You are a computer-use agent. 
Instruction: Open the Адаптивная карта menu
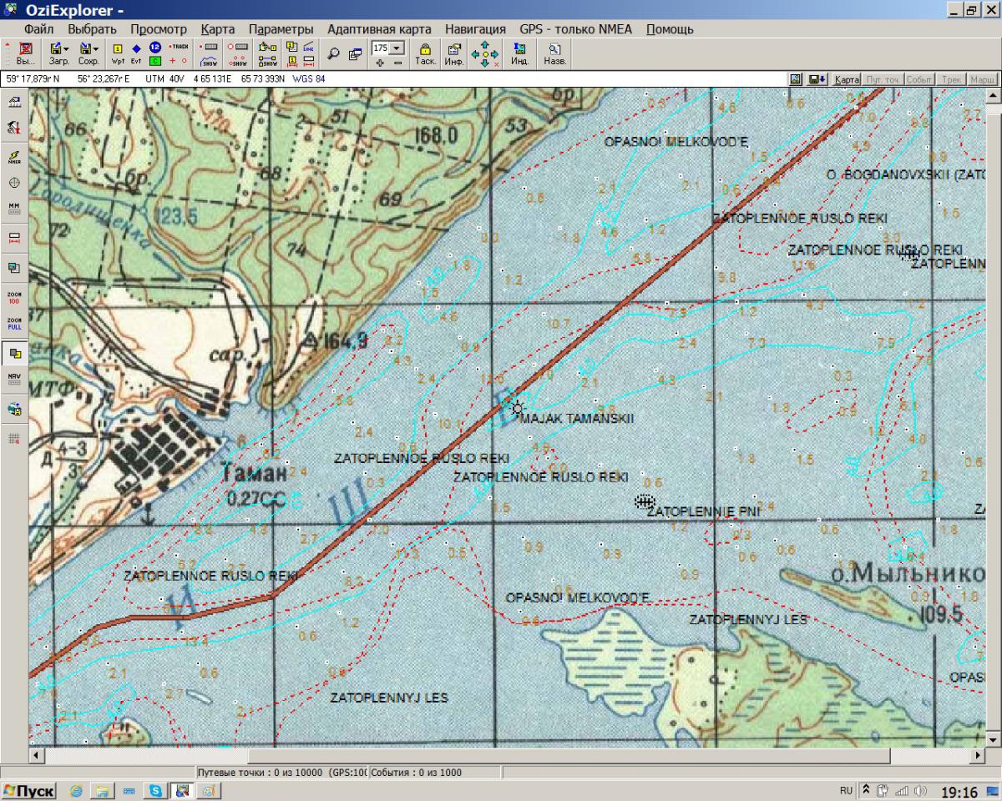379,29
